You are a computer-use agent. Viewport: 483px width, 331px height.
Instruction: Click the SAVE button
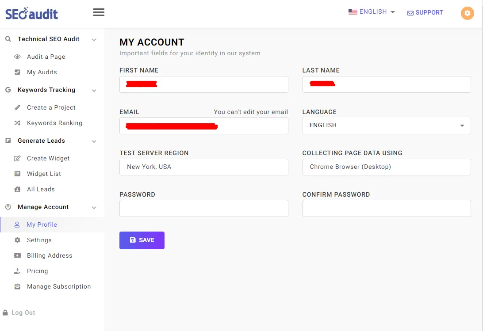[x=142, y=240]
